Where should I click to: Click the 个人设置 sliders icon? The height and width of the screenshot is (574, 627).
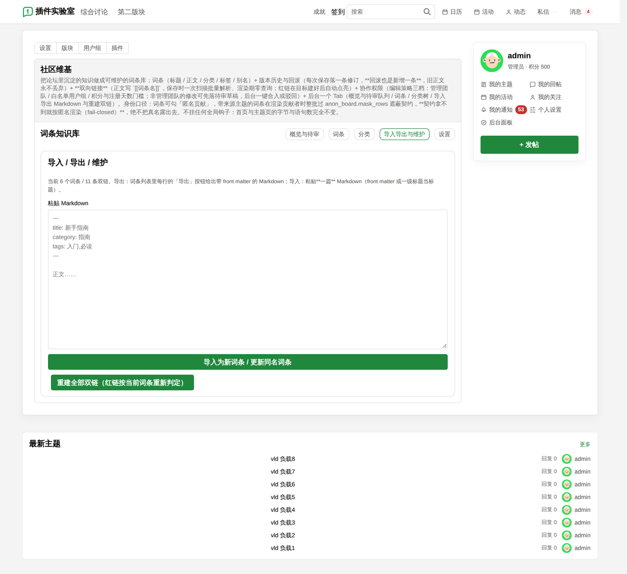coord(532,110)
